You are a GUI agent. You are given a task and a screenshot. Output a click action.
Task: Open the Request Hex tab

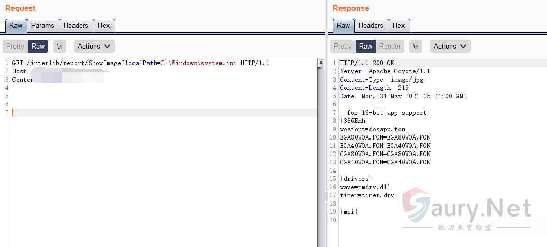104,25
